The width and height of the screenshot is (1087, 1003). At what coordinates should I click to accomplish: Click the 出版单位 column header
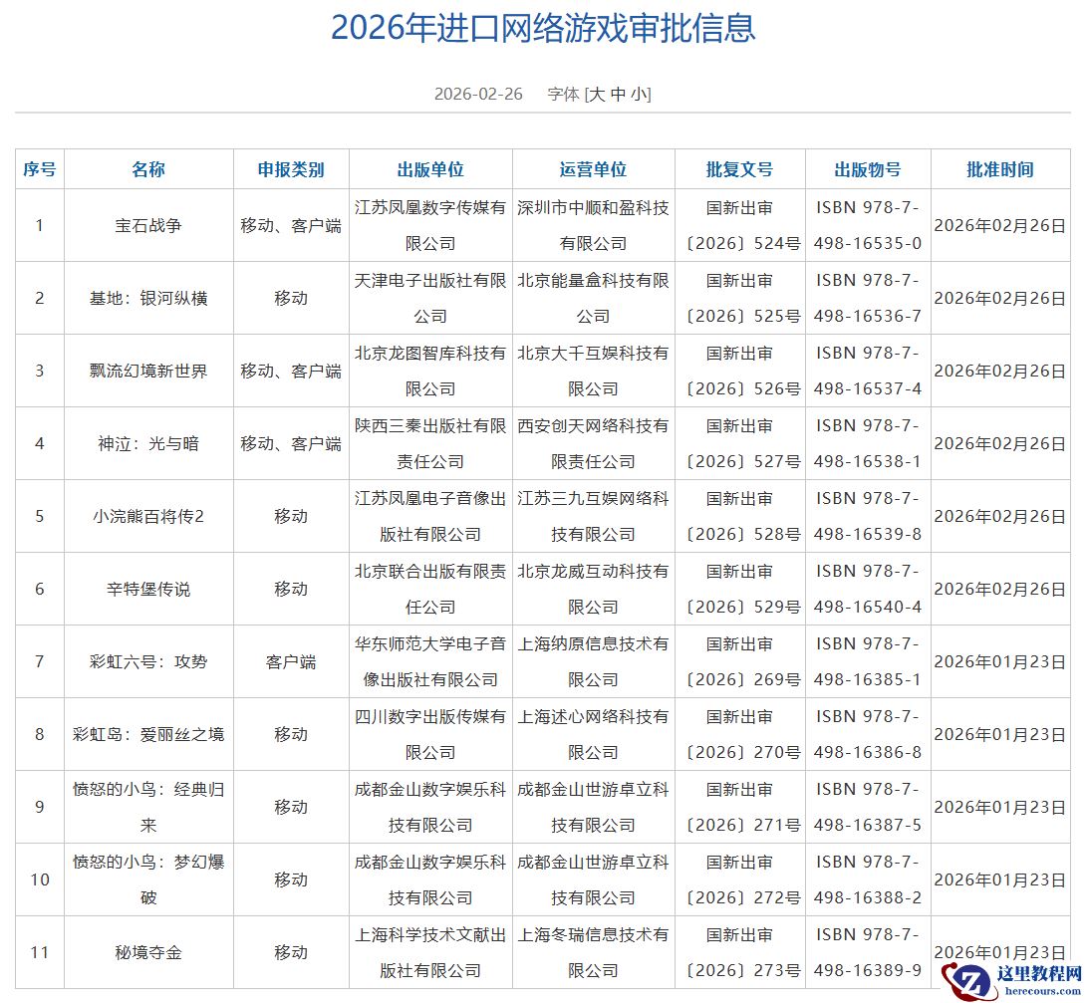(429, 169)
